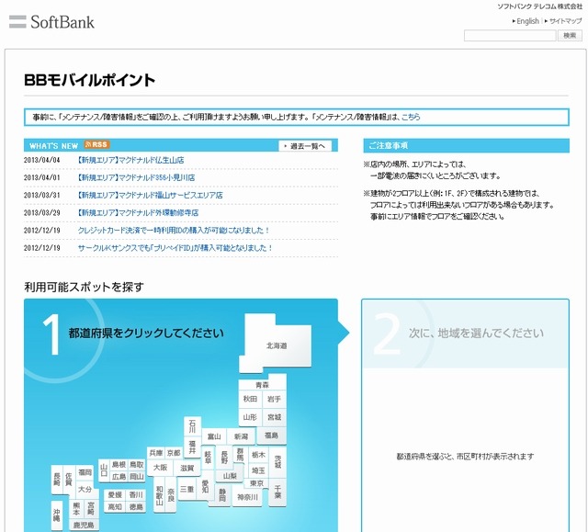Pick 高知 on the map

[x=115, y=507]
